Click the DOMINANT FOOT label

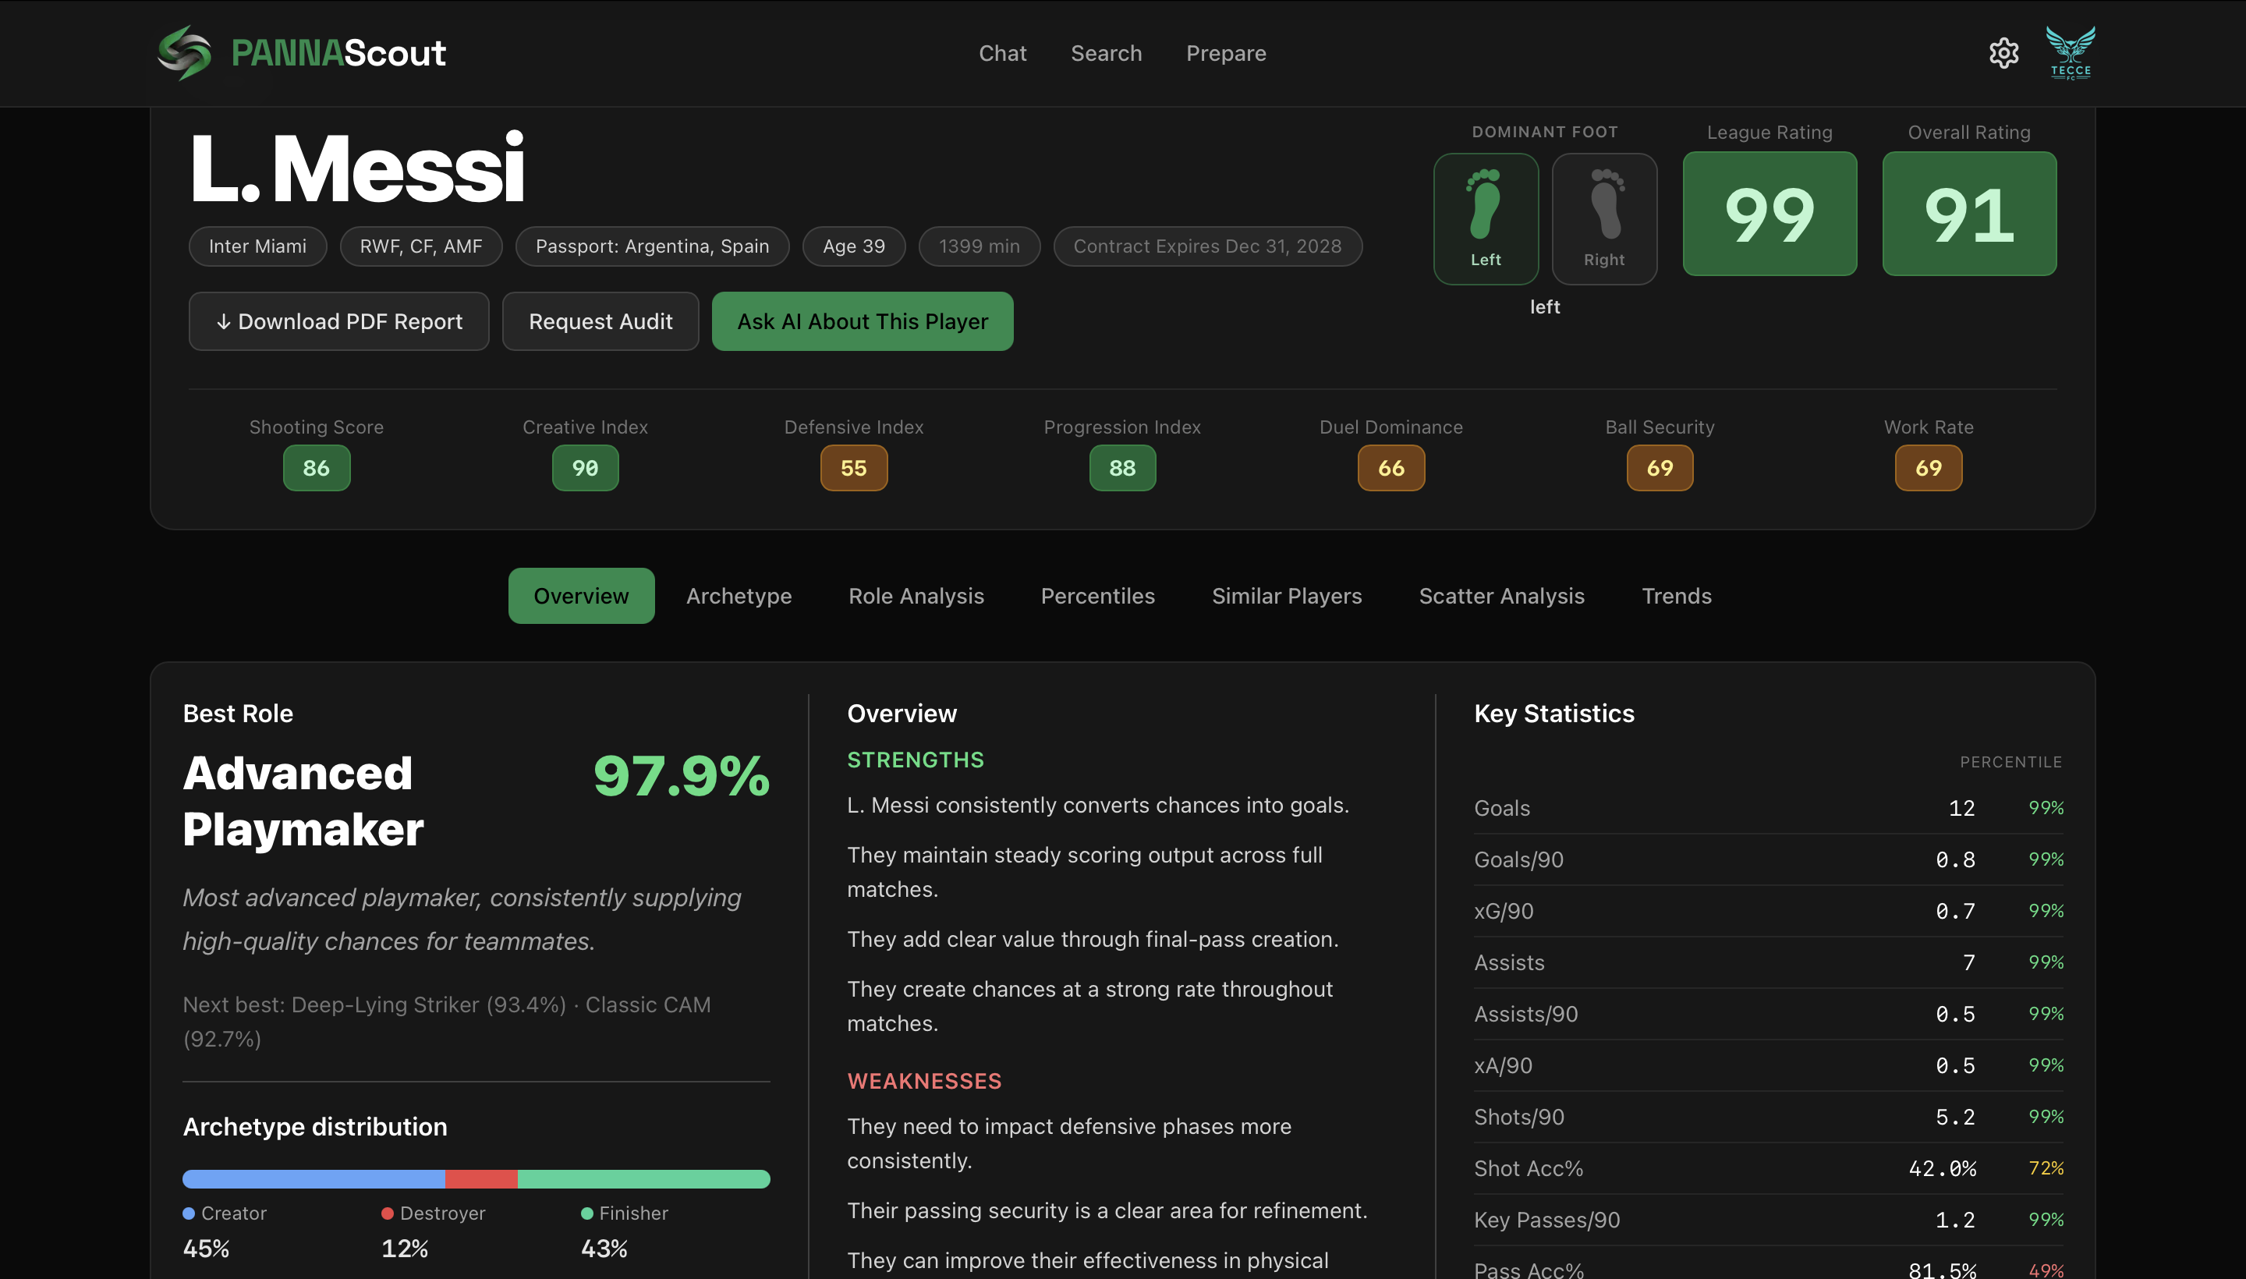[x=1544, y=132]
